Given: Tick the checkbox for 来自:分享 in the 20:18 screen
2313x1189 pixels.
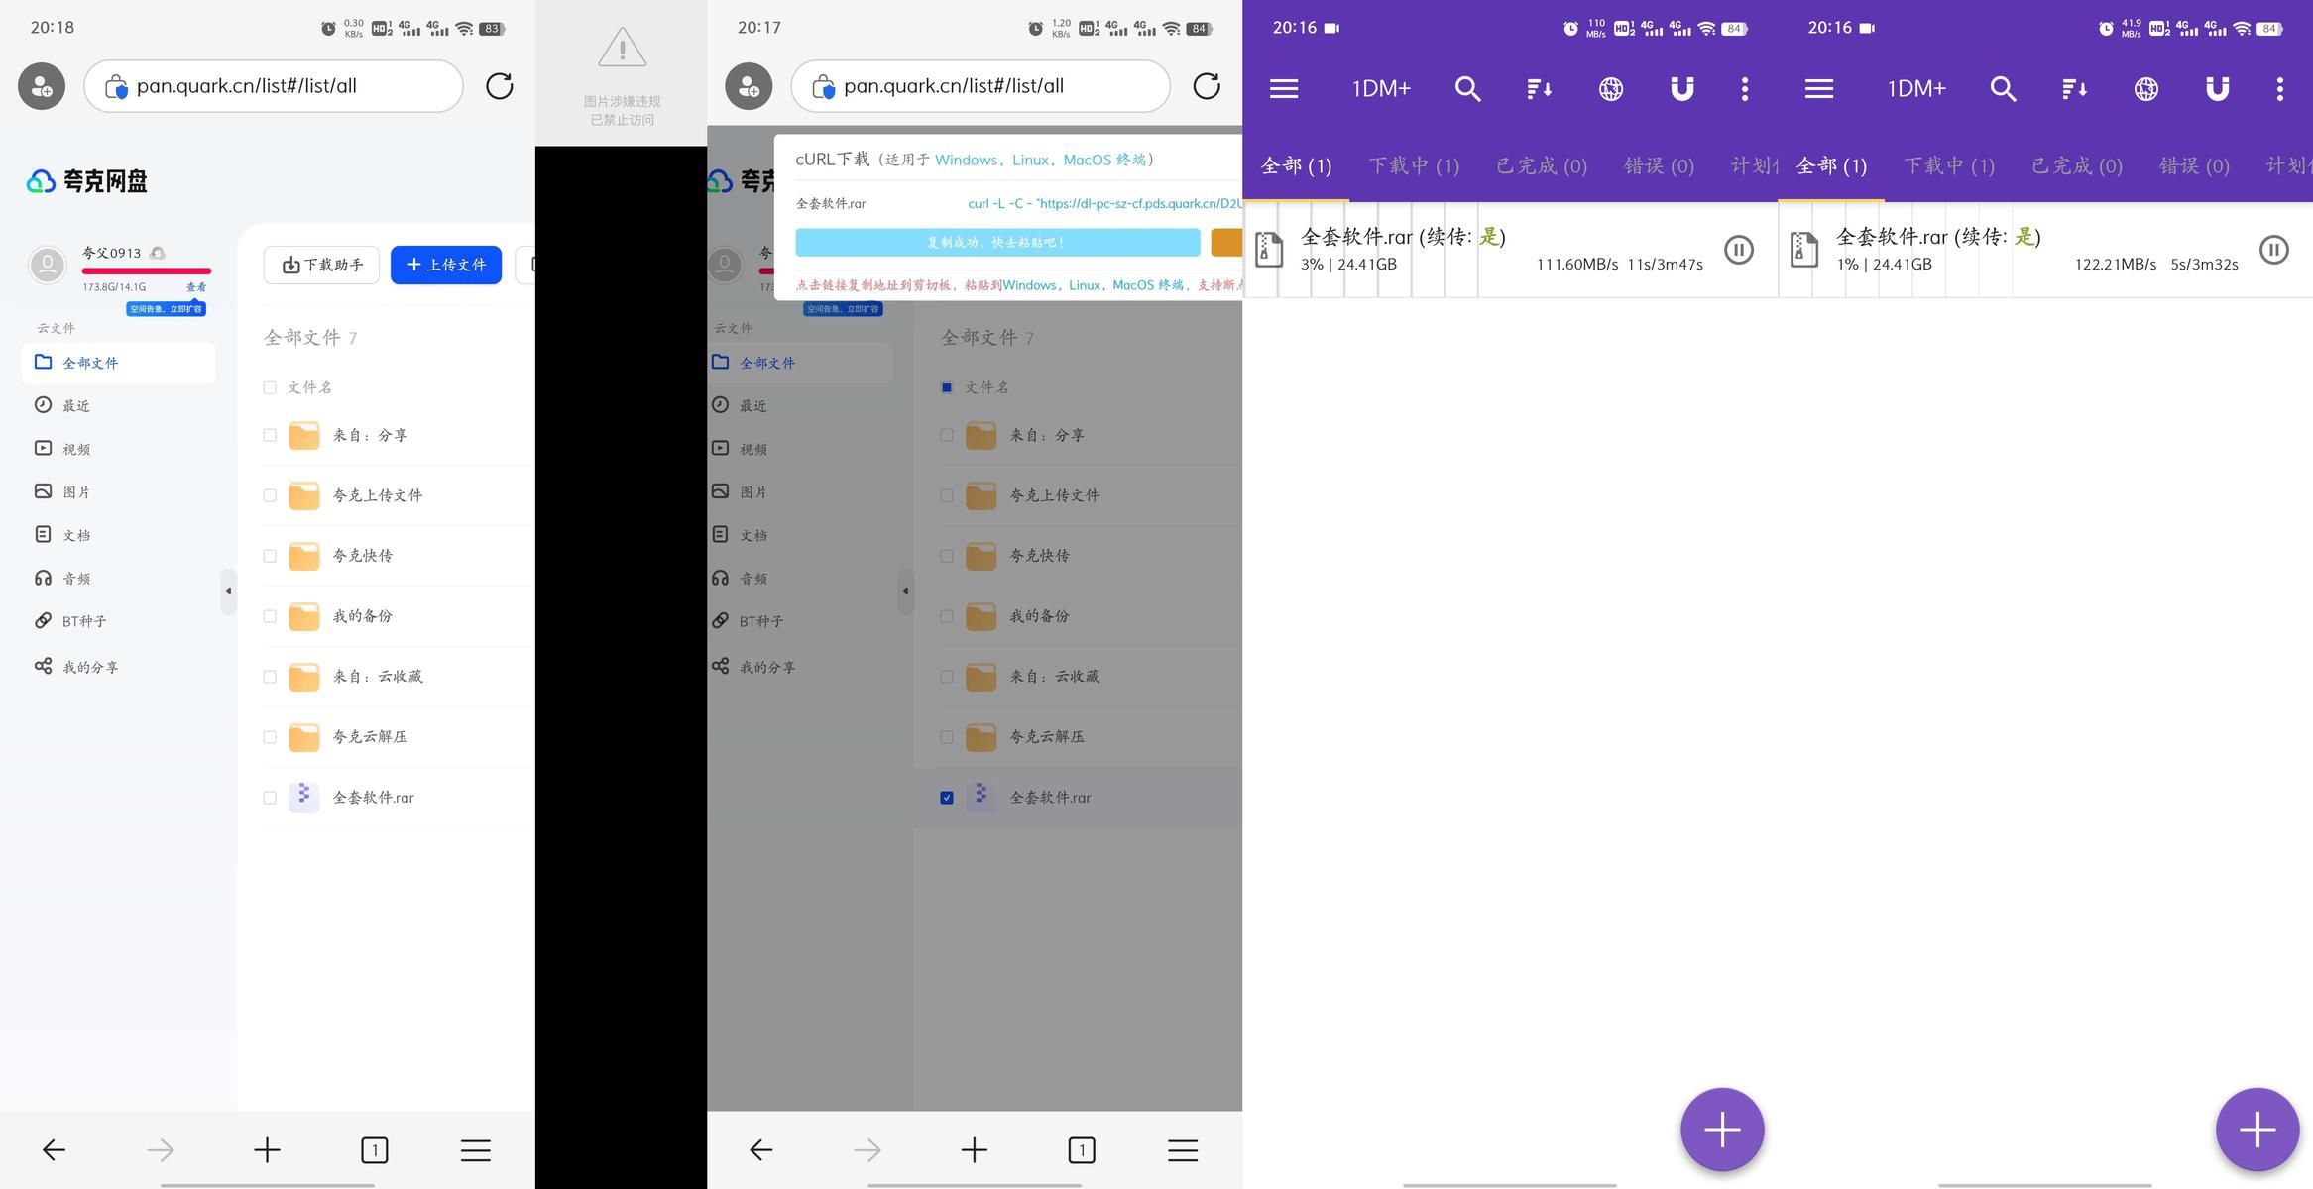Looking at the screenshot, I should (270, 435).
